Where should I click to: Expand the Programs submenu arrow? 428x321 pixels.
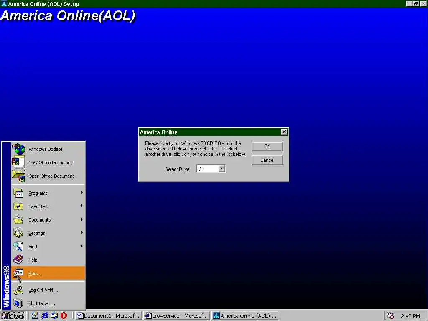pyautogui.click(x=82, y=193)
